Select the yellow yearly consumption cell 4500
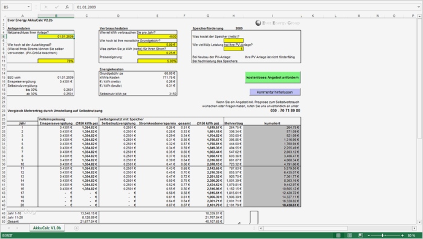This screenshot has width=423, height=239. click(x=157, y=37)
